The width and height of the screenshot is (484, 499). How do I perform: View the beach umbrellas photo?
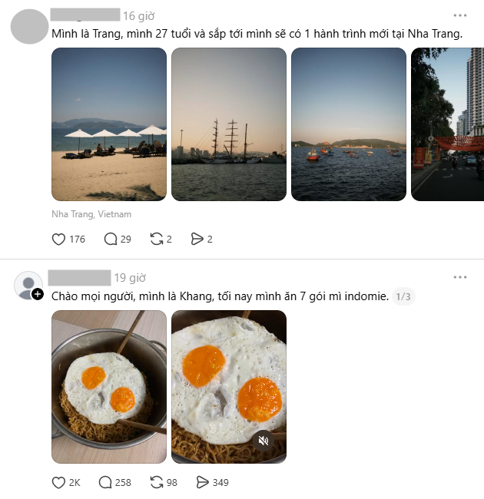109,124
